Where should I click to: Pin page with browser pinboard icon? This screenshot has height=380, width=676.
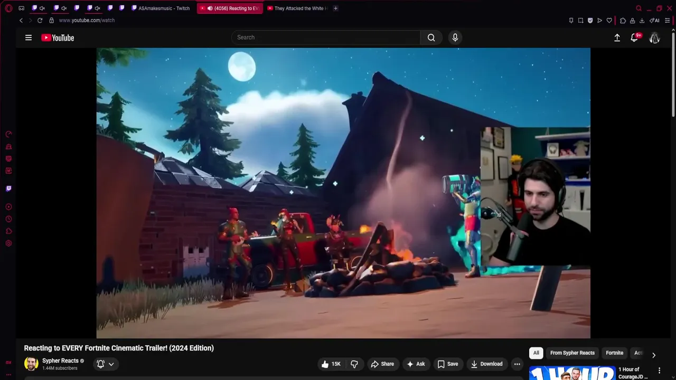[571, 20]
